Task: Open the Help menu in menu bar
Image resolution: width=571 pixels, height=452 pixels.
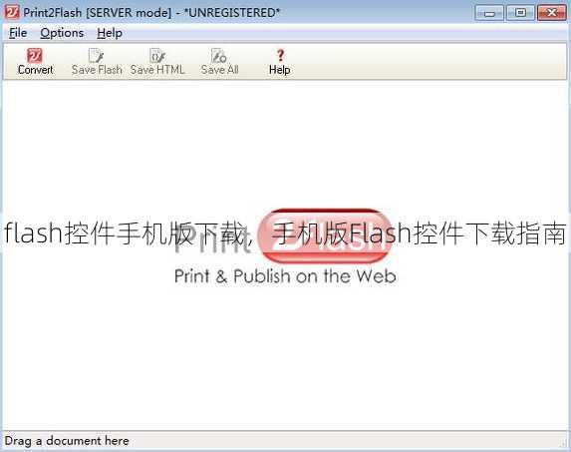Action: click(110, 33)
